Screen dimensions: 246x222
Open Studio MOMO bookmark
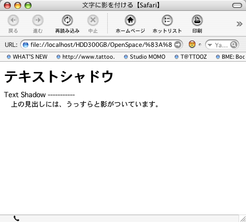pyautogui.click(x=145, y=57)
